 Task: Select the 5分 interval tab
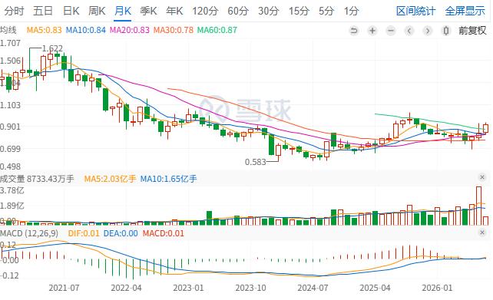coord(326,12)
